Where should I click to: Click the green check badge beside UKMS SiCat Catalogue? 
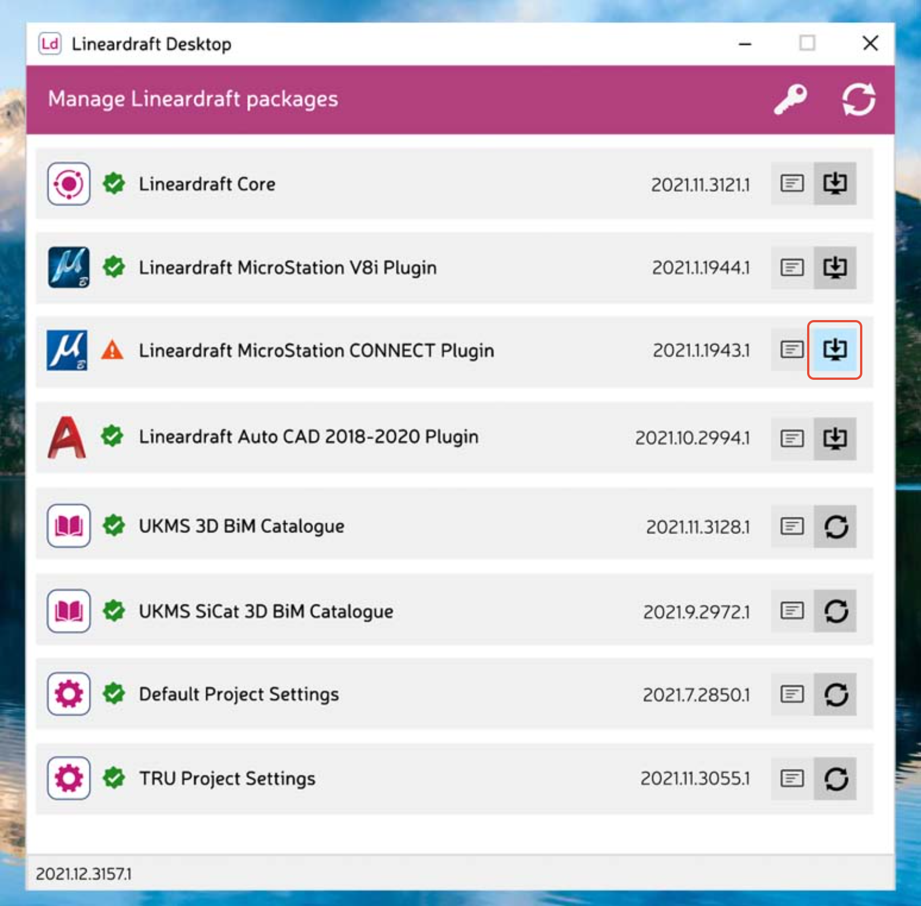coord(114,610)
